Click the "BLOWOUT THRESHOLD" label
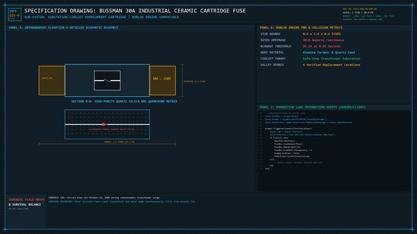 pyautogui.click(x=276, y=46)
